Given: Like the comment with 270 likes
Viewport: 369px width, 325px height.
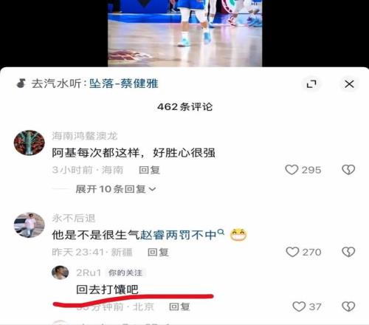Looking at the screenshot, I should pos(292,252).
